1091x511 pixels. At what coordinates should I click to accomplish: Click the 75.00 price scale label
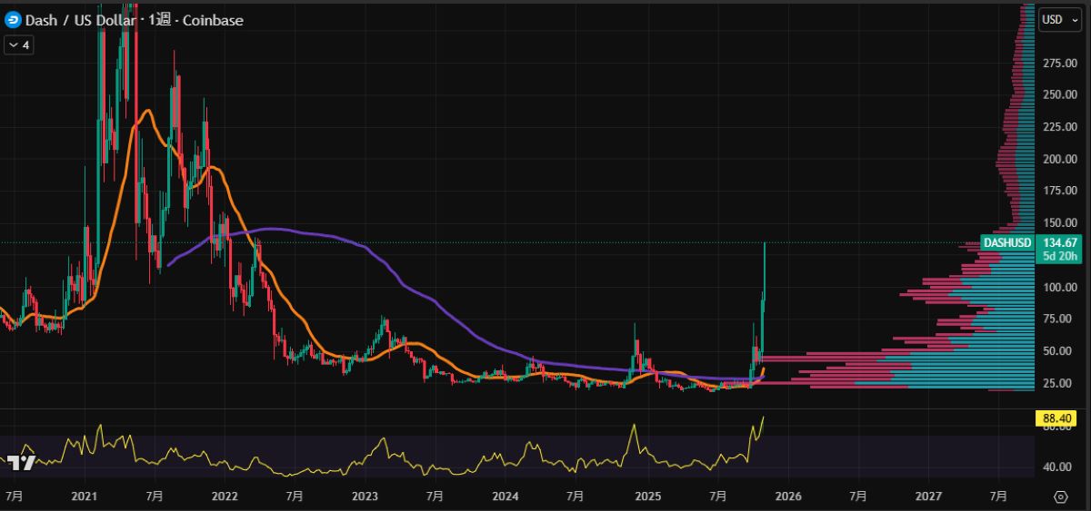coord(1056,319)
